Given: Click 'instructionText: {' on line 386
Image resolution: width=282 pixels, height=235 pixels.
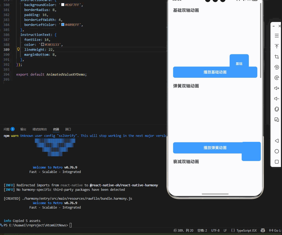Looking at the screenshot, I should pyautogui.click(x=38, y=35).
